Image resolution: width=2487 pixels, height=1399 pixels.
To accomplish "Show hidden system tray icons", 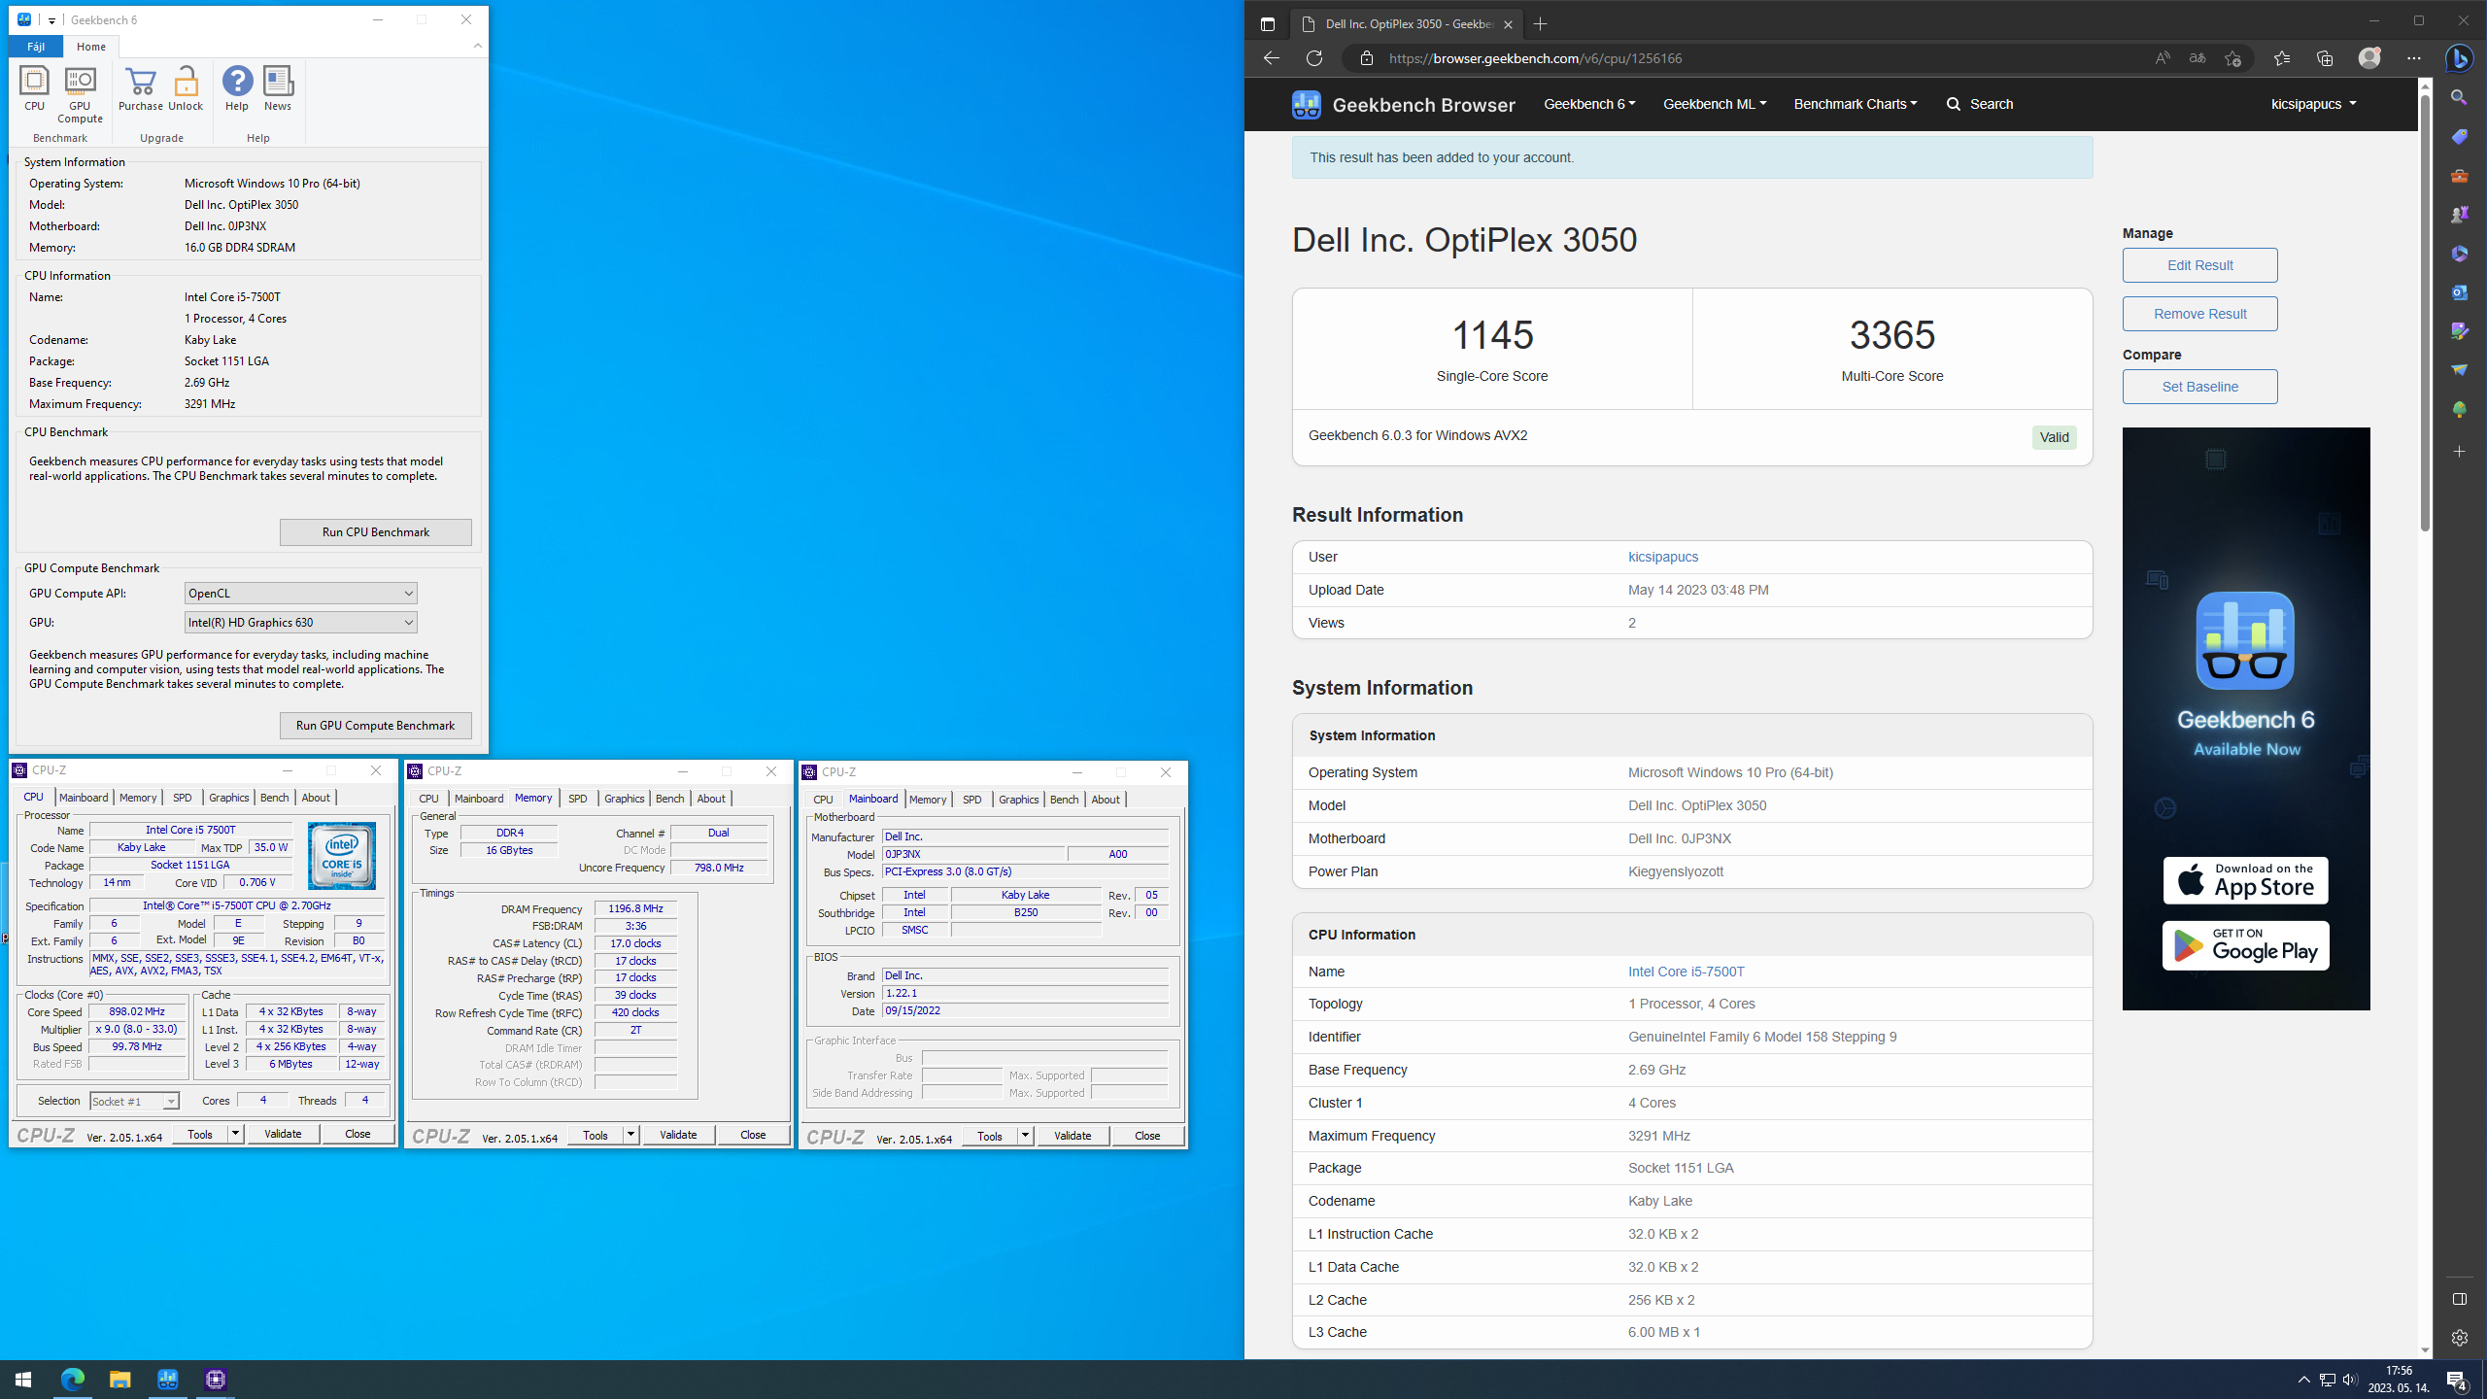I will pos(2303,1380).
